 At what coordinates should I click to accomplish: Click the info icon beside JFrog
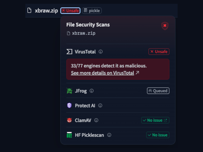[x=92, y=91]
